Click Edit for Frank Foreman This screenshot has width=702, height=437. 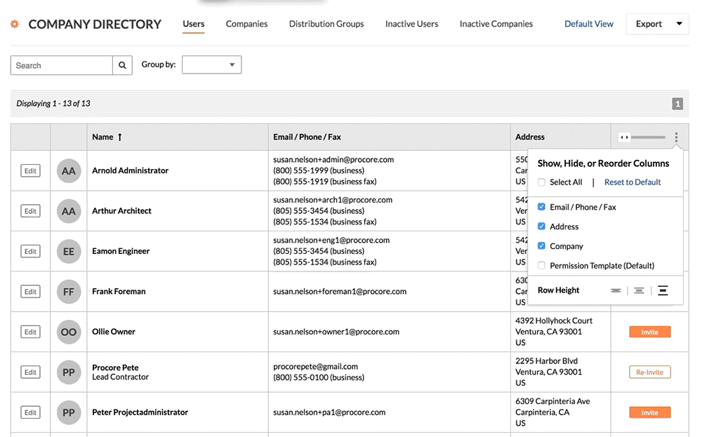[x=30, y=292]
